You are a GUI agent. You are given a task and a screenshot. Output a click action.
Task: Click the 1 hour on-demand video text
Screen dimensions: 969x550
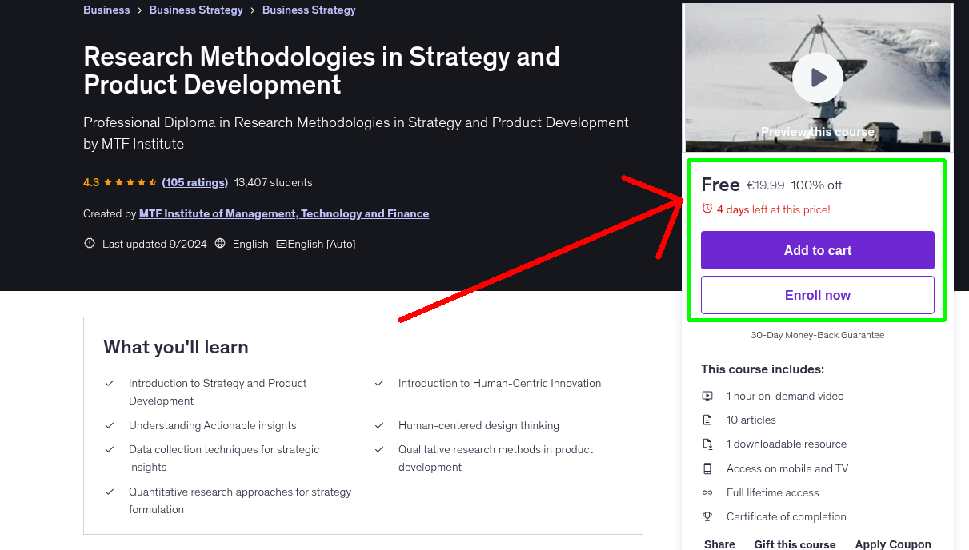click(785, 396)
